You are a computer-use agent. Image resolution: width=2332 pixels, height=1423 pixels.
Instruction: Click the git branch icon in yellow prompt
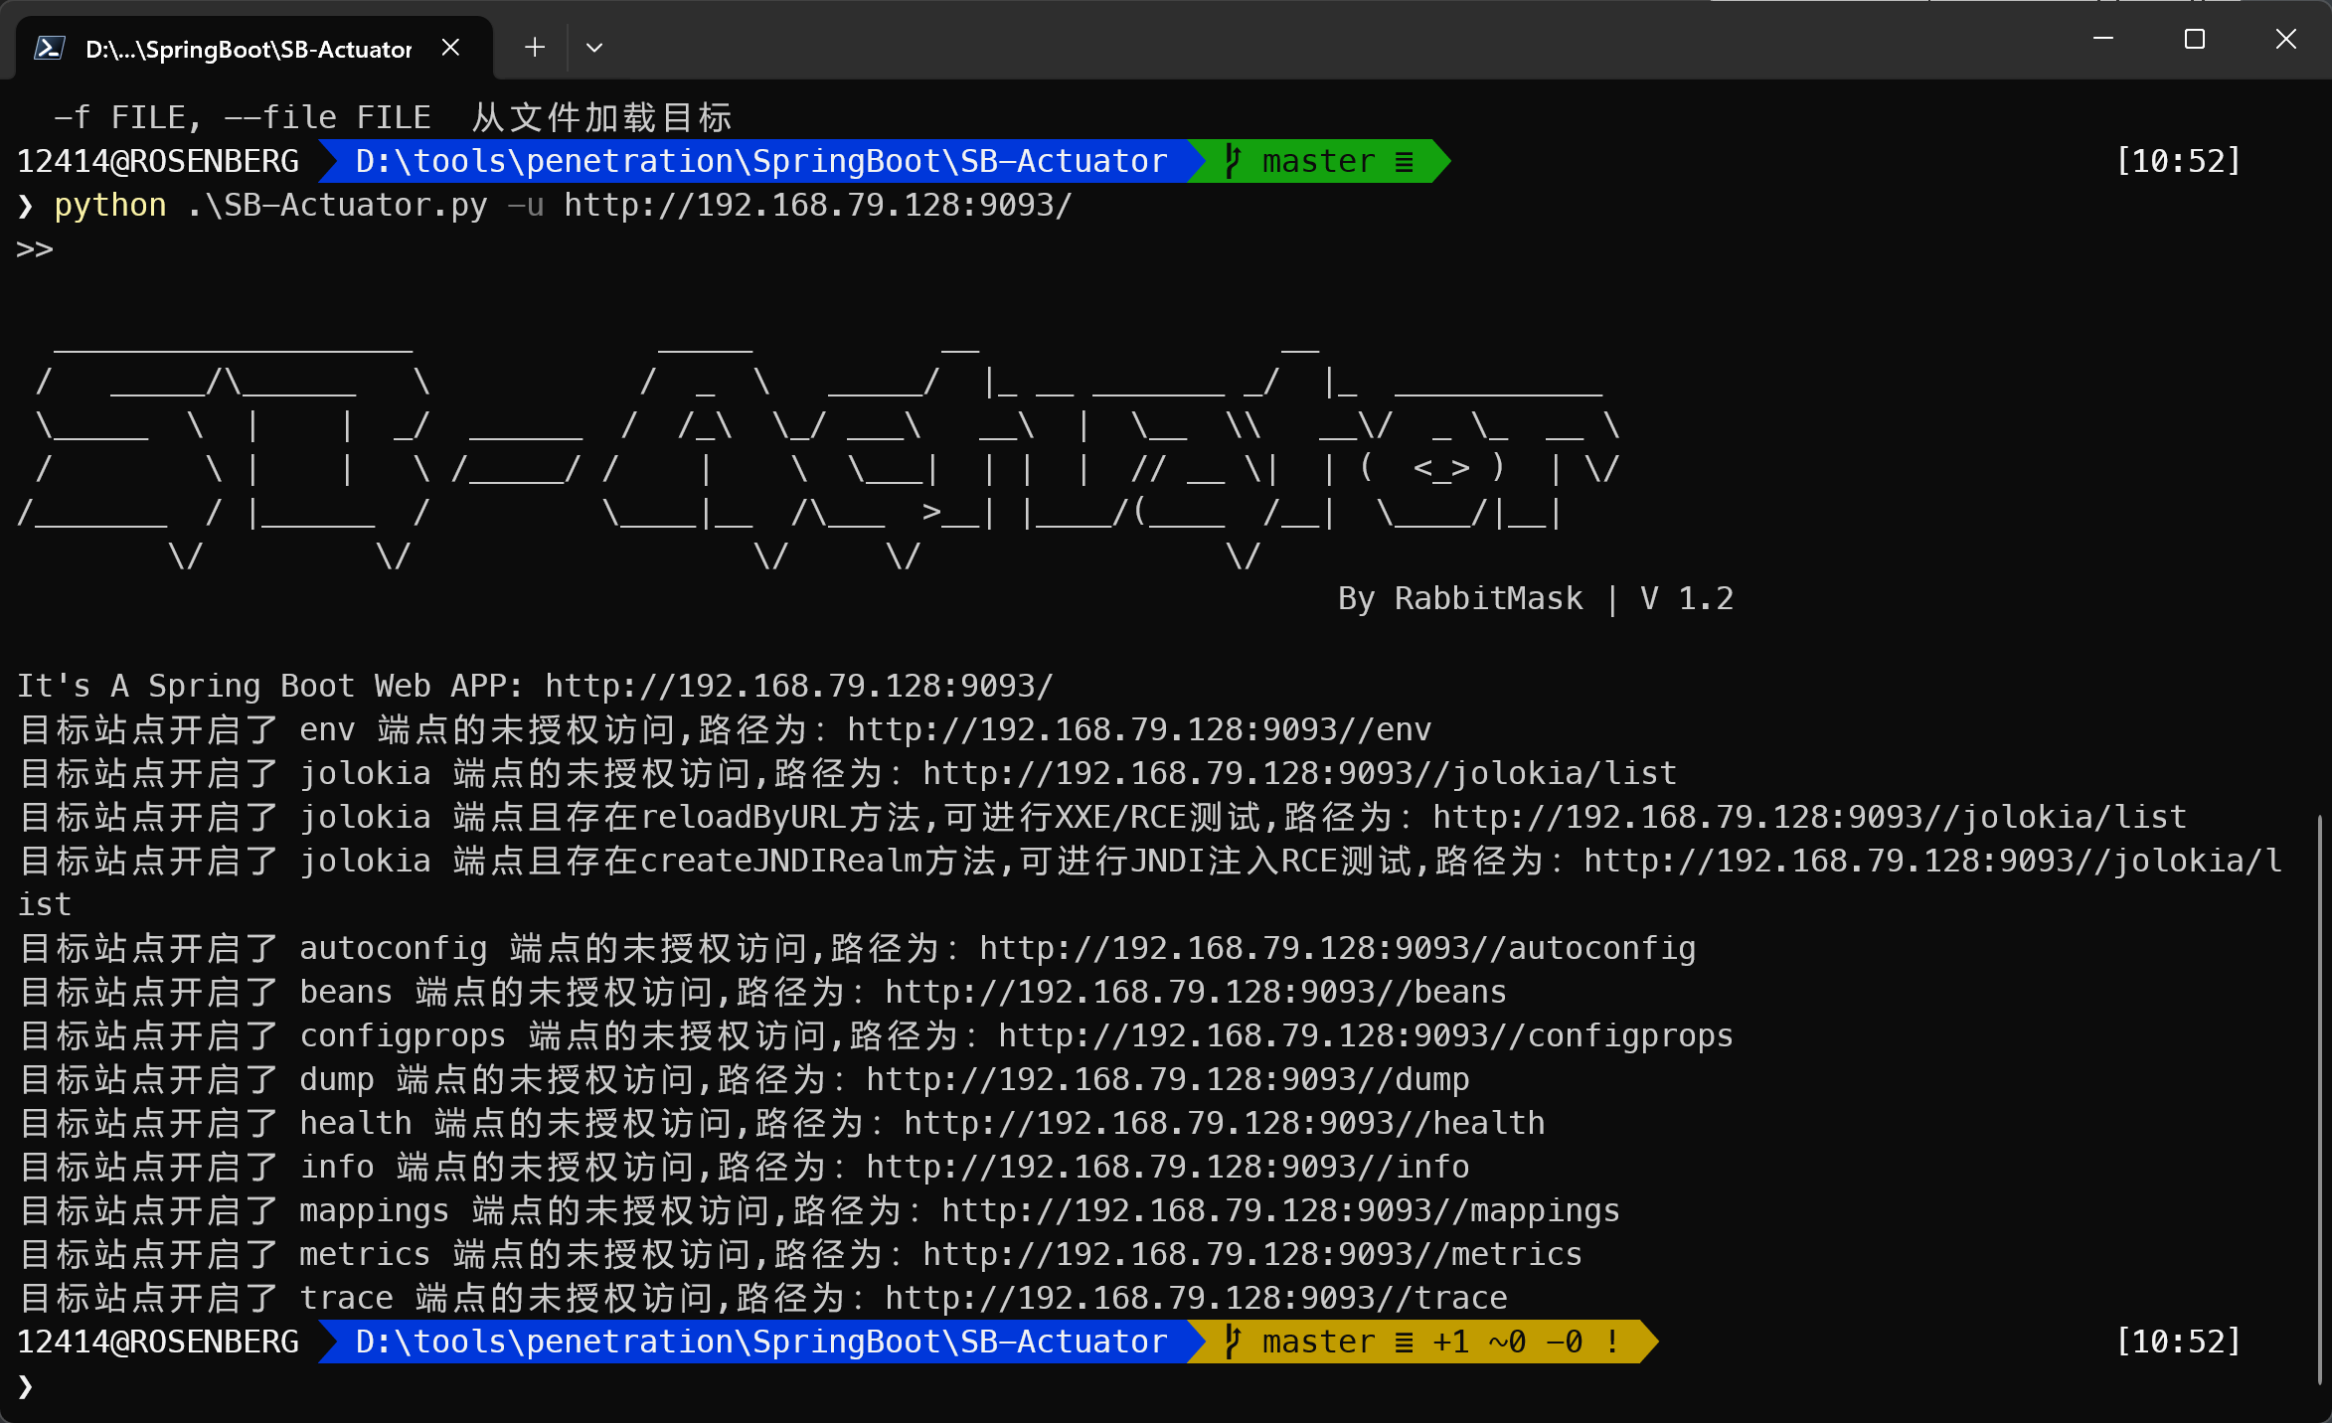[x=1233, y=1342]
